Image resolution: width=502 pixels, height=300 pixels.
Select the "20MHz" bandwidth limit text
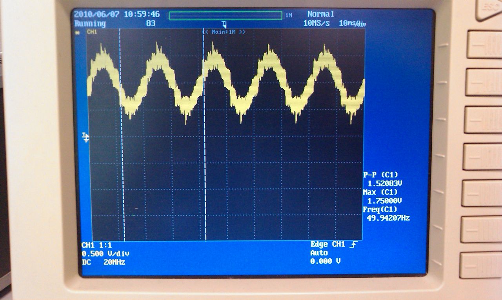pos(115,262)
